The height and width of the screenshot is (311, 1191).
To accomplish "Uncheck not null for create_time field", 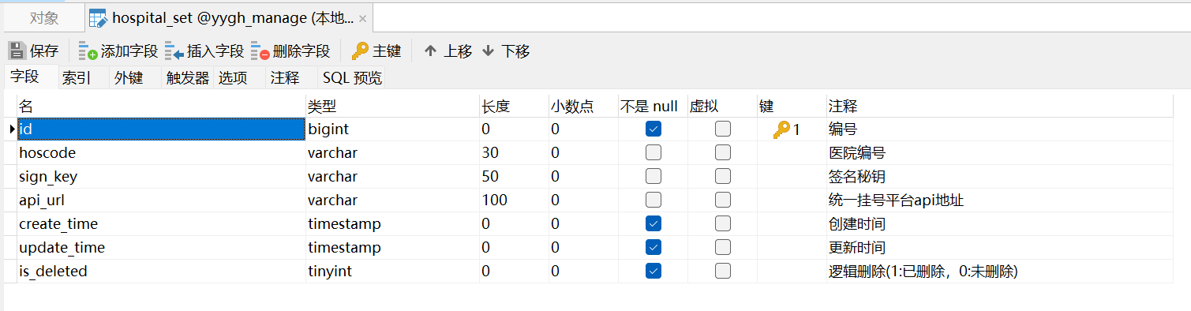I will coord(654,224).
